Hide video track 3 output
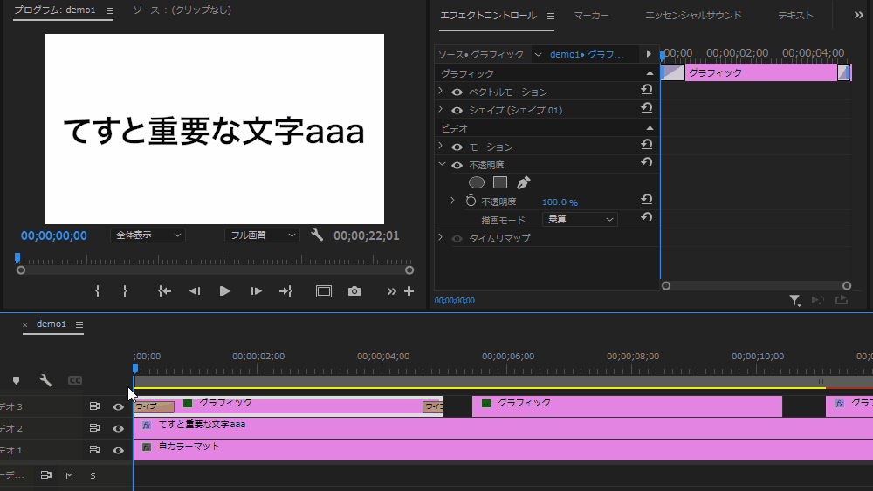The width and height of the screenshot is (873, 491). (118, 407)
